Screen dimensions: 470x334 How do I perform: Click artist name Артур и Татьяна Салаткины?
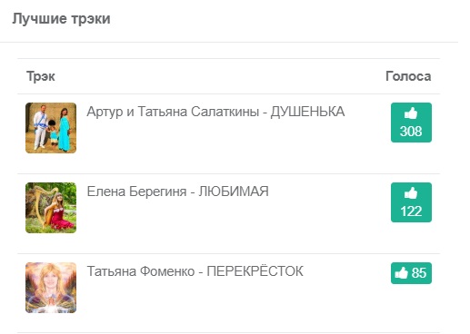173,112
